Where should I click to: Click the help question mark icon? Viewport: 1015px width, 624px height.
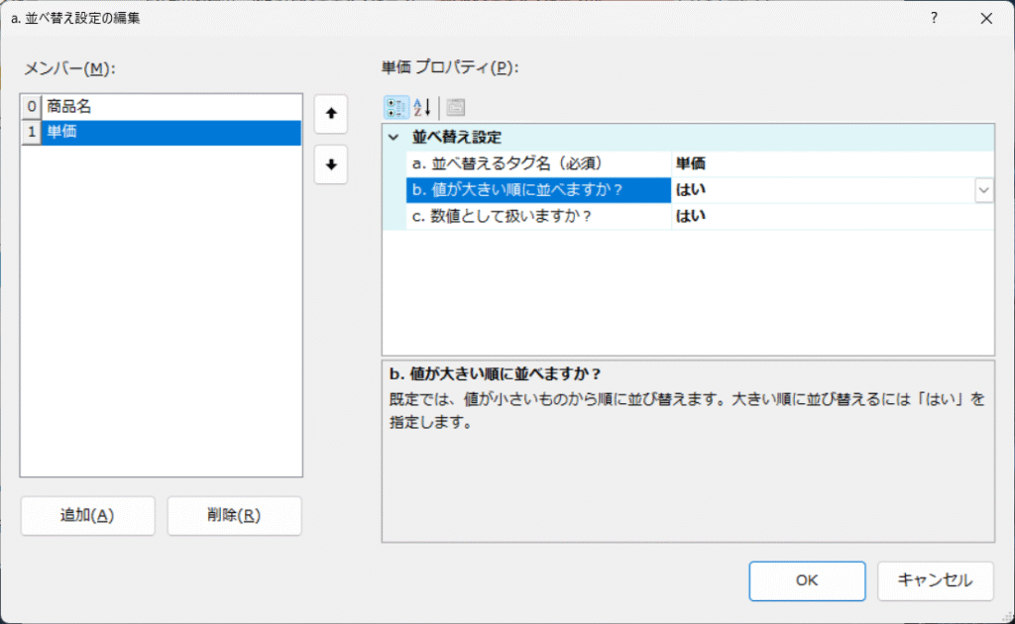(x=933, y=18)
